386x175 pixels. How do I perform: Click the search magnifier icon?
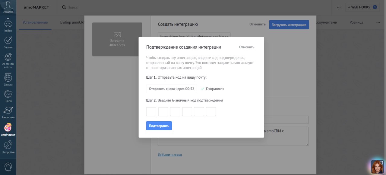pyautogui.click(x=64, y=7)
